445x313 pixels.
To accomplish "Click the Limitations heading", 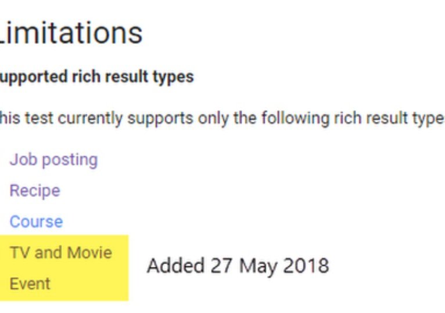I will coord(71,34).
